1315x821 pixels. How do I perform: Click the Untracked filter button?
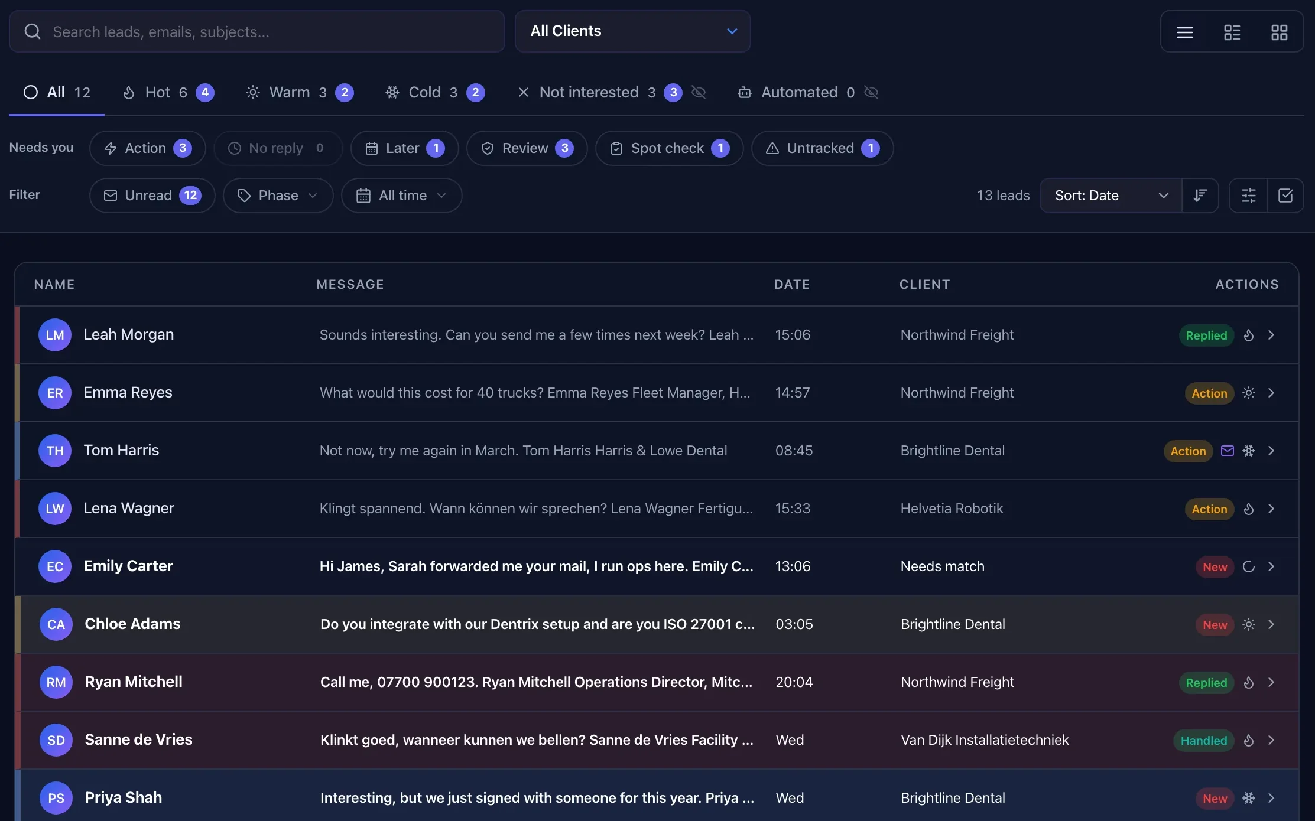coord(822,148)
